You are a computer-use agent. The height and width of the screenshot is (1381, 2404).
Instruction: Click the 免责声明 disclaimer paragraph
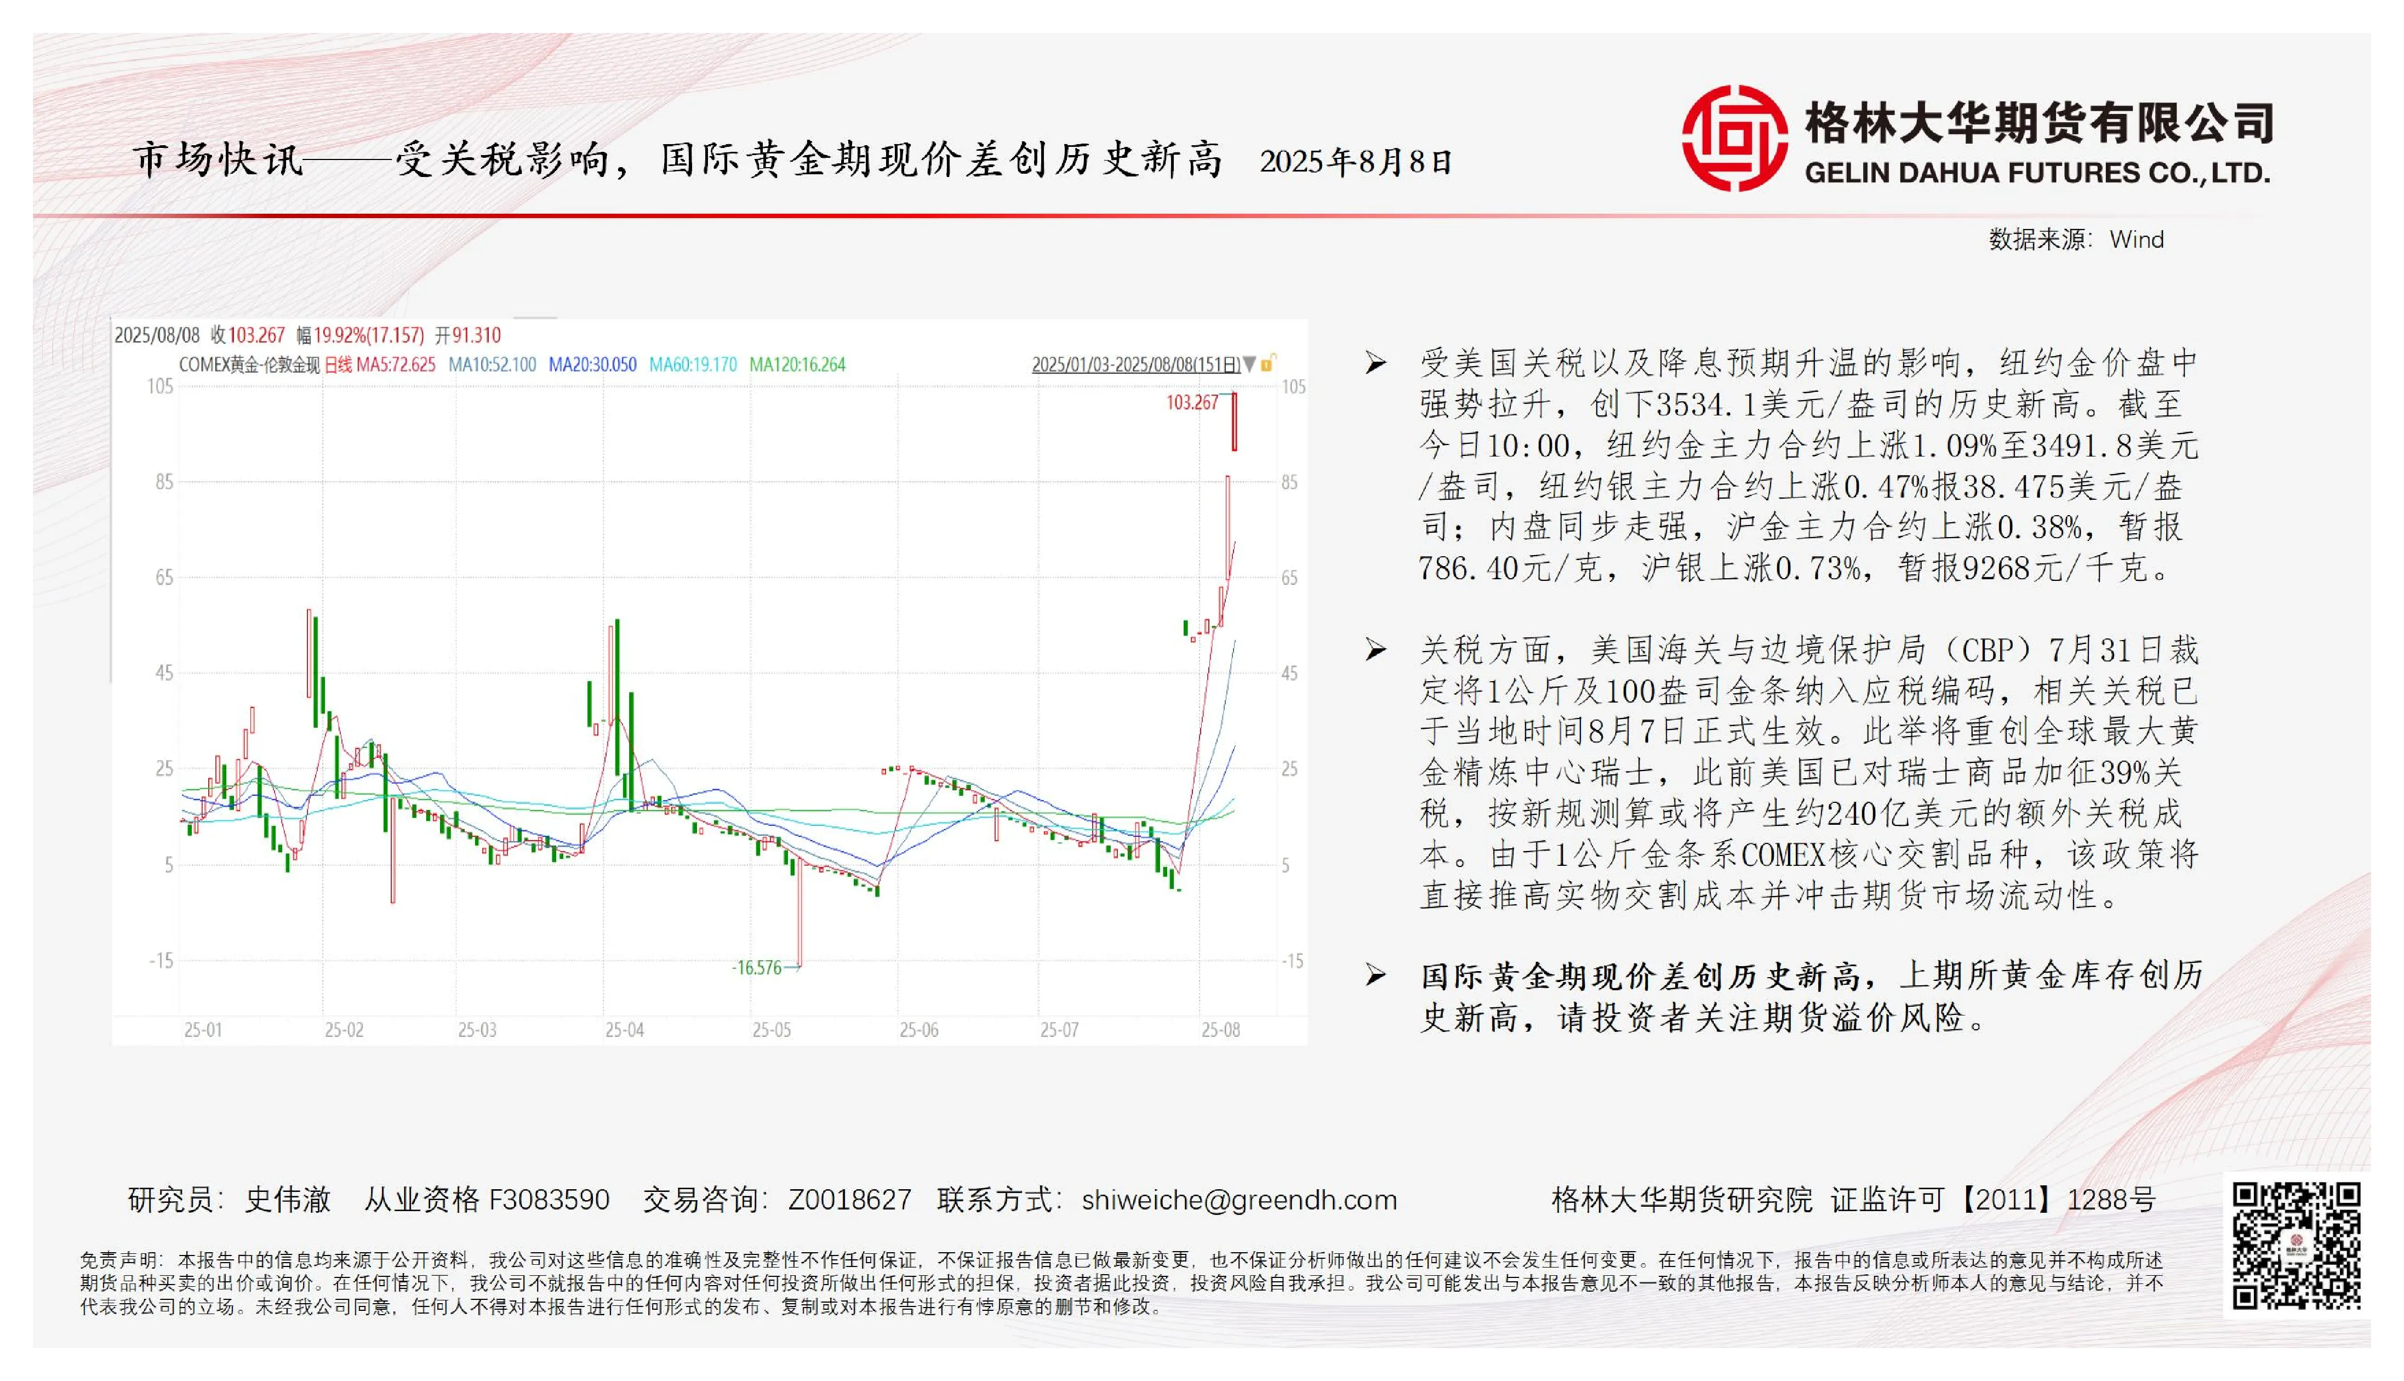1121,1283
